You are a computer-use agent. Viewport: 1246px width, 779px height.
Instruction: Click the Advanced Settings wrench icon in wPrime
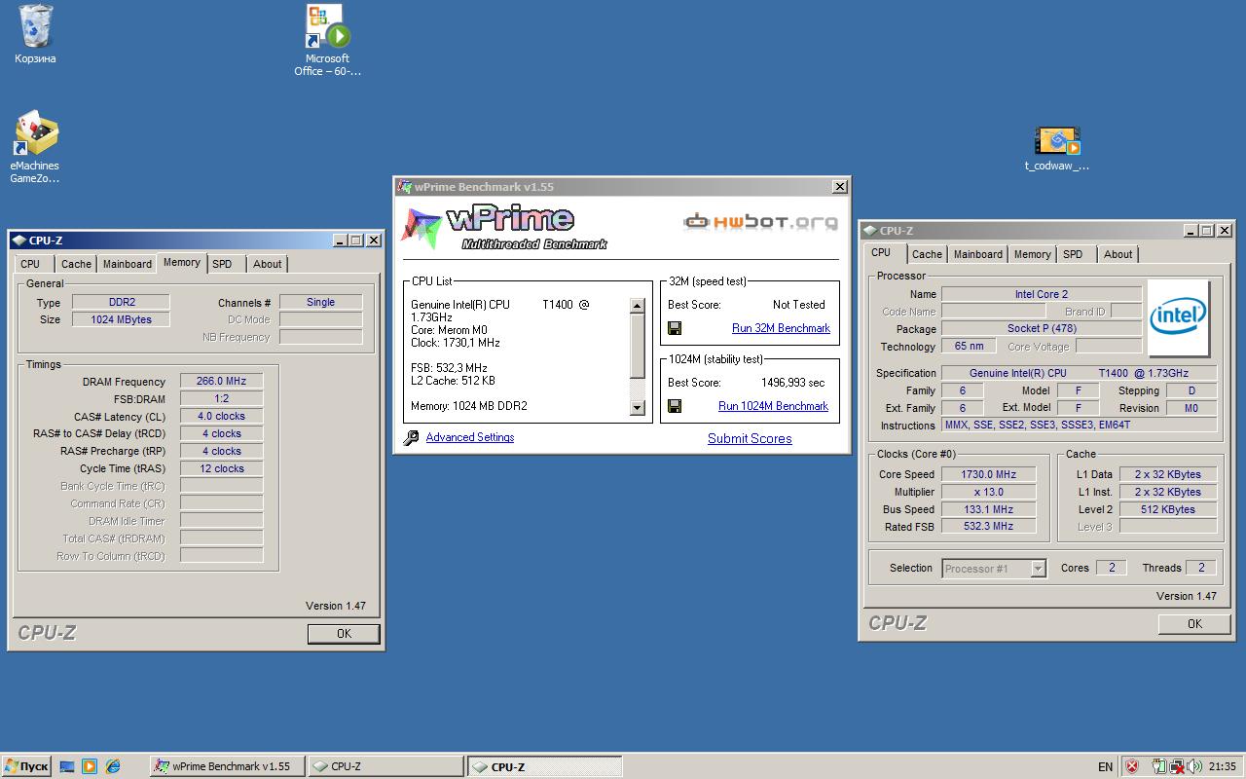pos(411,438)
